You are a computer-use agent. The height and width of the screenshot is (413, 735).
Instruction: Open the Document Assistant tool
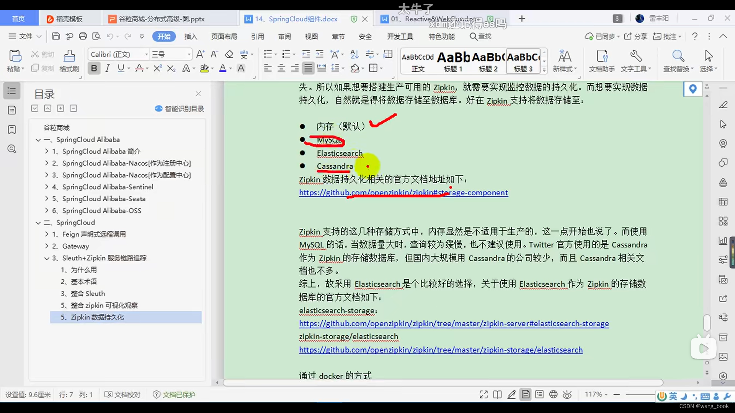point(602,61)
